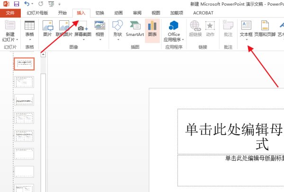Open the 文件 (File) tab
284x192 pixels.
coord(10,13)
